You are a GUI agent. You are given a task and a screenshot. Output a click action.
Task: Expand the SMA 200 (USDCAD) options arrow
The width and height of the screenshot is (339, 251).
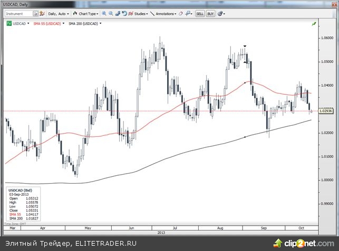click(x=100, y=23)
